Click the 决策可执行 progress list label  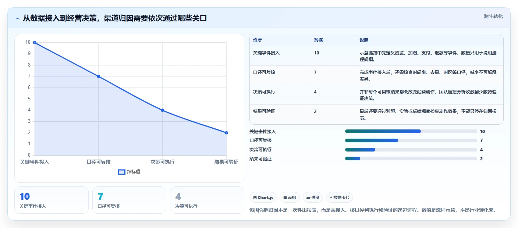pyautogui.click(x=260, y=150)
